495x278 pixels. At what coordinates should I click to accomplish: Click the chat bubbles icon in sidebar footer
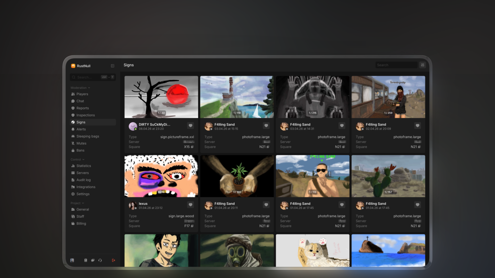pyautogui.click(x=93, y=260)
